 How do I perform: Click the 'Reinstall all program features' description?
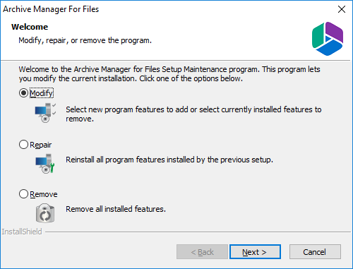click(x=169, y=160)
